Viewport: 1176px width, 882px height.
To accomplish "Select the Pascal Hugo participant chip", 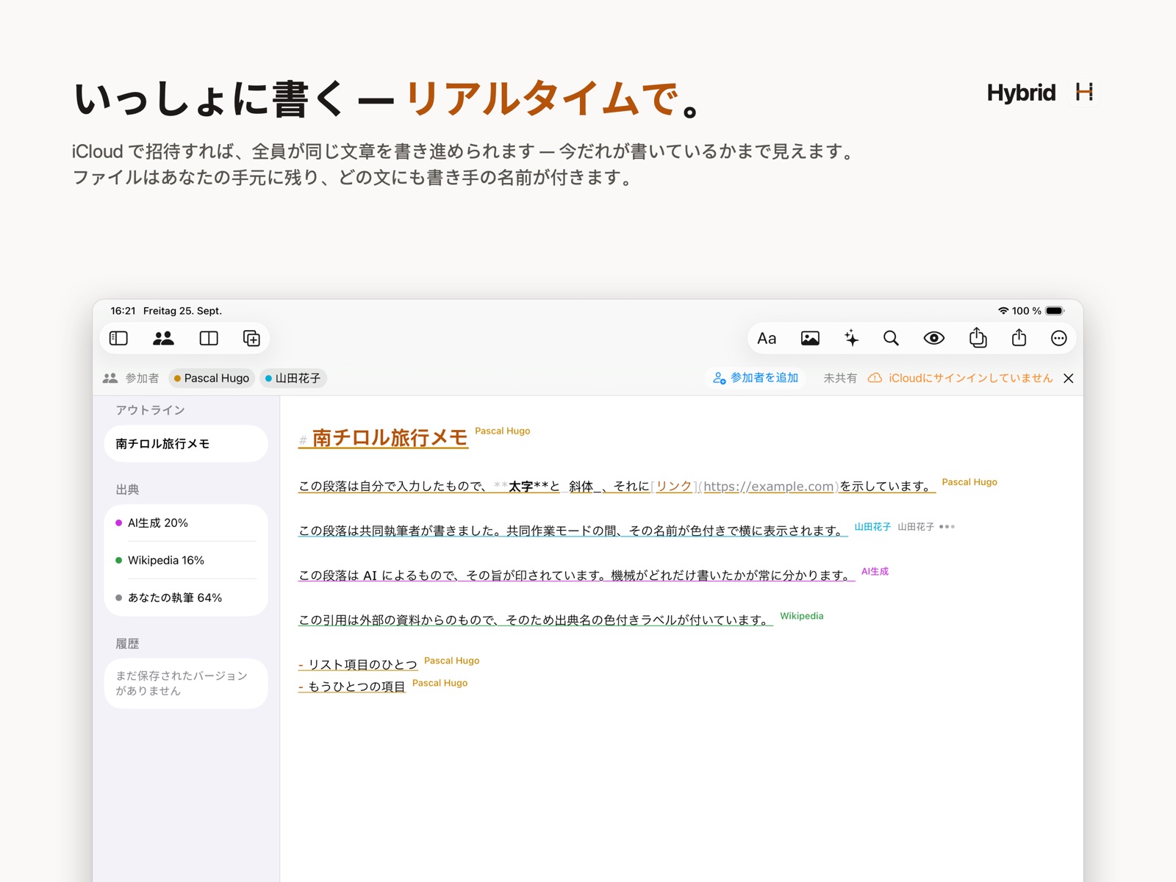I will click(212, 379).
